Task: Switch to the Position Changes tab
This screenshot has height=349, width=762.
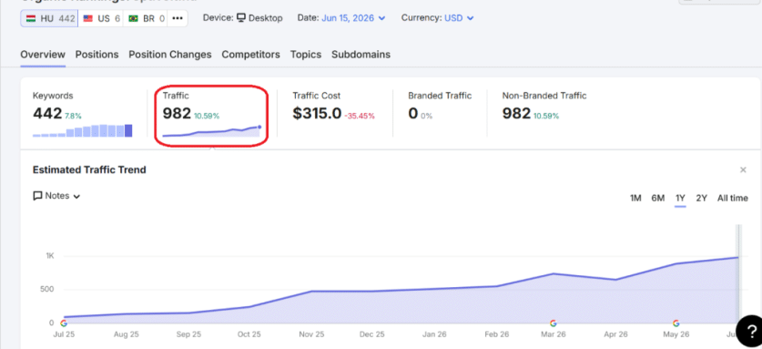Action: click(x=170, y=55)
